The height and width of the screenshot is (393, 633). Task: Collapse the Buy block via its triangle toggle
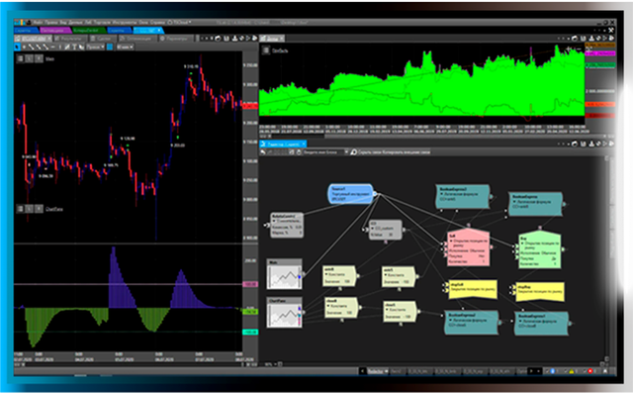(x=523, y=244)
